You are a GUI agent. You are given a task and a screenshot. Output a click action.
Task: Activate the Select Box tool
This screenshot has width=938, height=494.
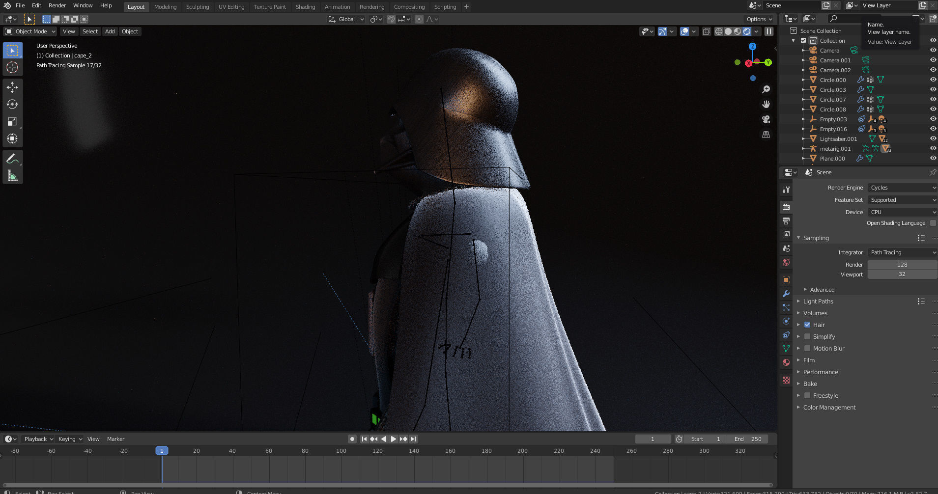click(12, 51)
